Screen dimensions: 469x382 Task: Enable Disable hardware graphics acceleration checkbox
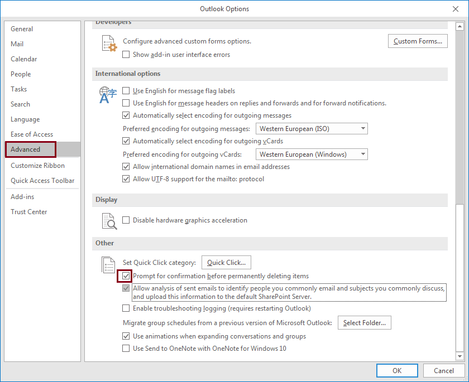[126, 220]
